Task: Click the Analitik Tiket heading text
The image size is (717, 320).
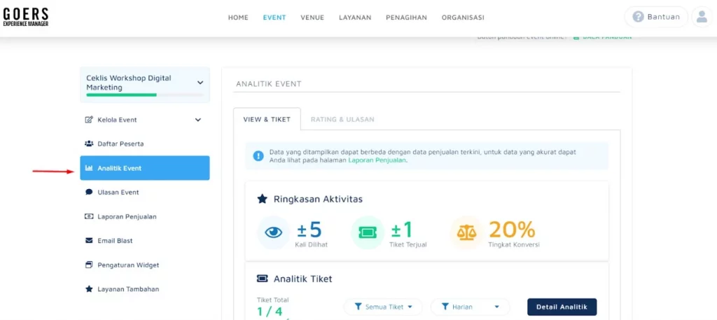Action: 302,279
